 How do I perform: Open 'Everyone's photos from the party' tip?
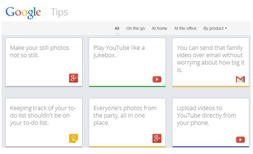pos(127,123)
